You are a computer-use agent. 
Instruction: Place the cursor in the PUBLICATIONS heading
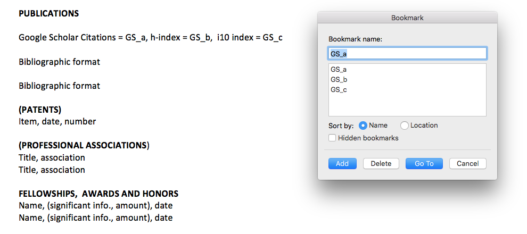pos(49,14)
